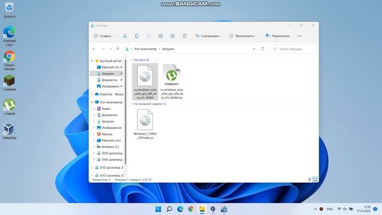Image resolution: width=382 pixels, height=215 pixels.
Task: Collapse the Быстрый доступ tree node
Action: tap(92, 61)
